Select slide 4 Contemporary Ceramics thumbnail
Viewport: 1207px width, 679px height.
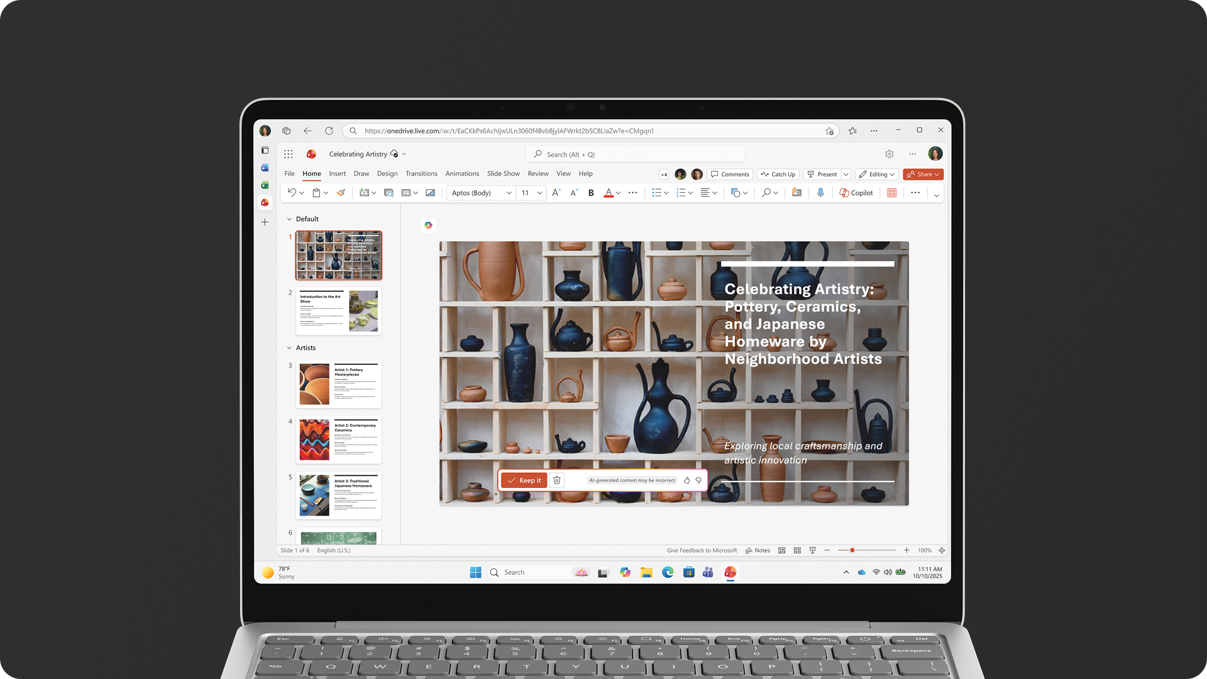pyautogui.click(x=338, y=439)
